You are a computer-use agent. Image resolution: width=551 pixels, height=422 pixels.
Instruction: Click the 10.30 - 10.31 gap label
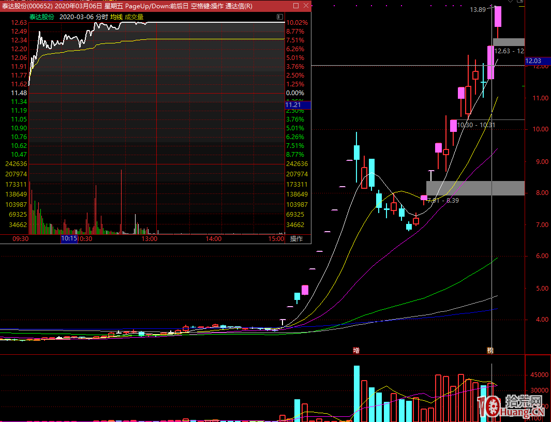click(x=476, y=125)
